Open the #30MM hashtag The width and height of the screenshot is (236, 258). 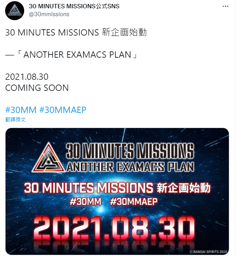point(21,110)
